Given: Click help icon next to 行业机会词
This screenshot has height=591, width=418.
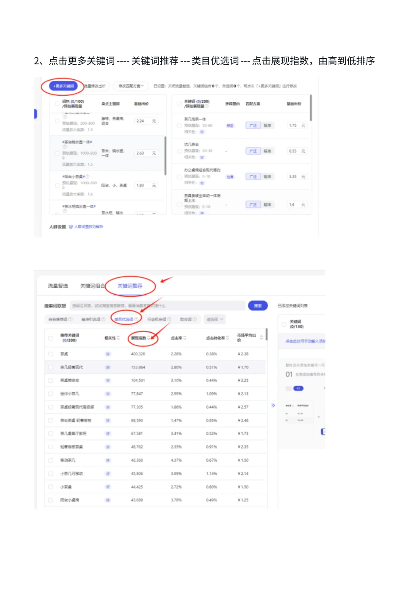Looking at the screenshot, I should (169, 320).
